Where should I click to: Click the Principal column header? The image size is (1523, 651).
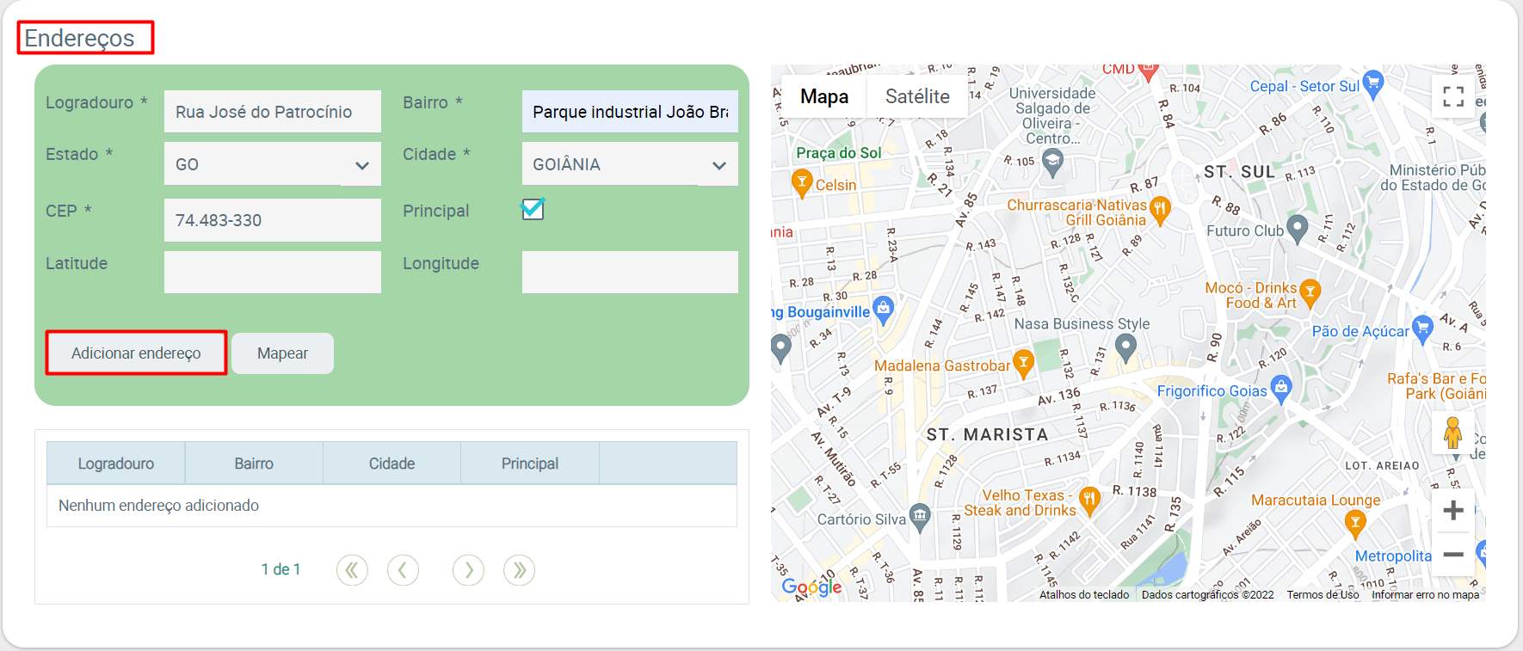click(530, 464)
